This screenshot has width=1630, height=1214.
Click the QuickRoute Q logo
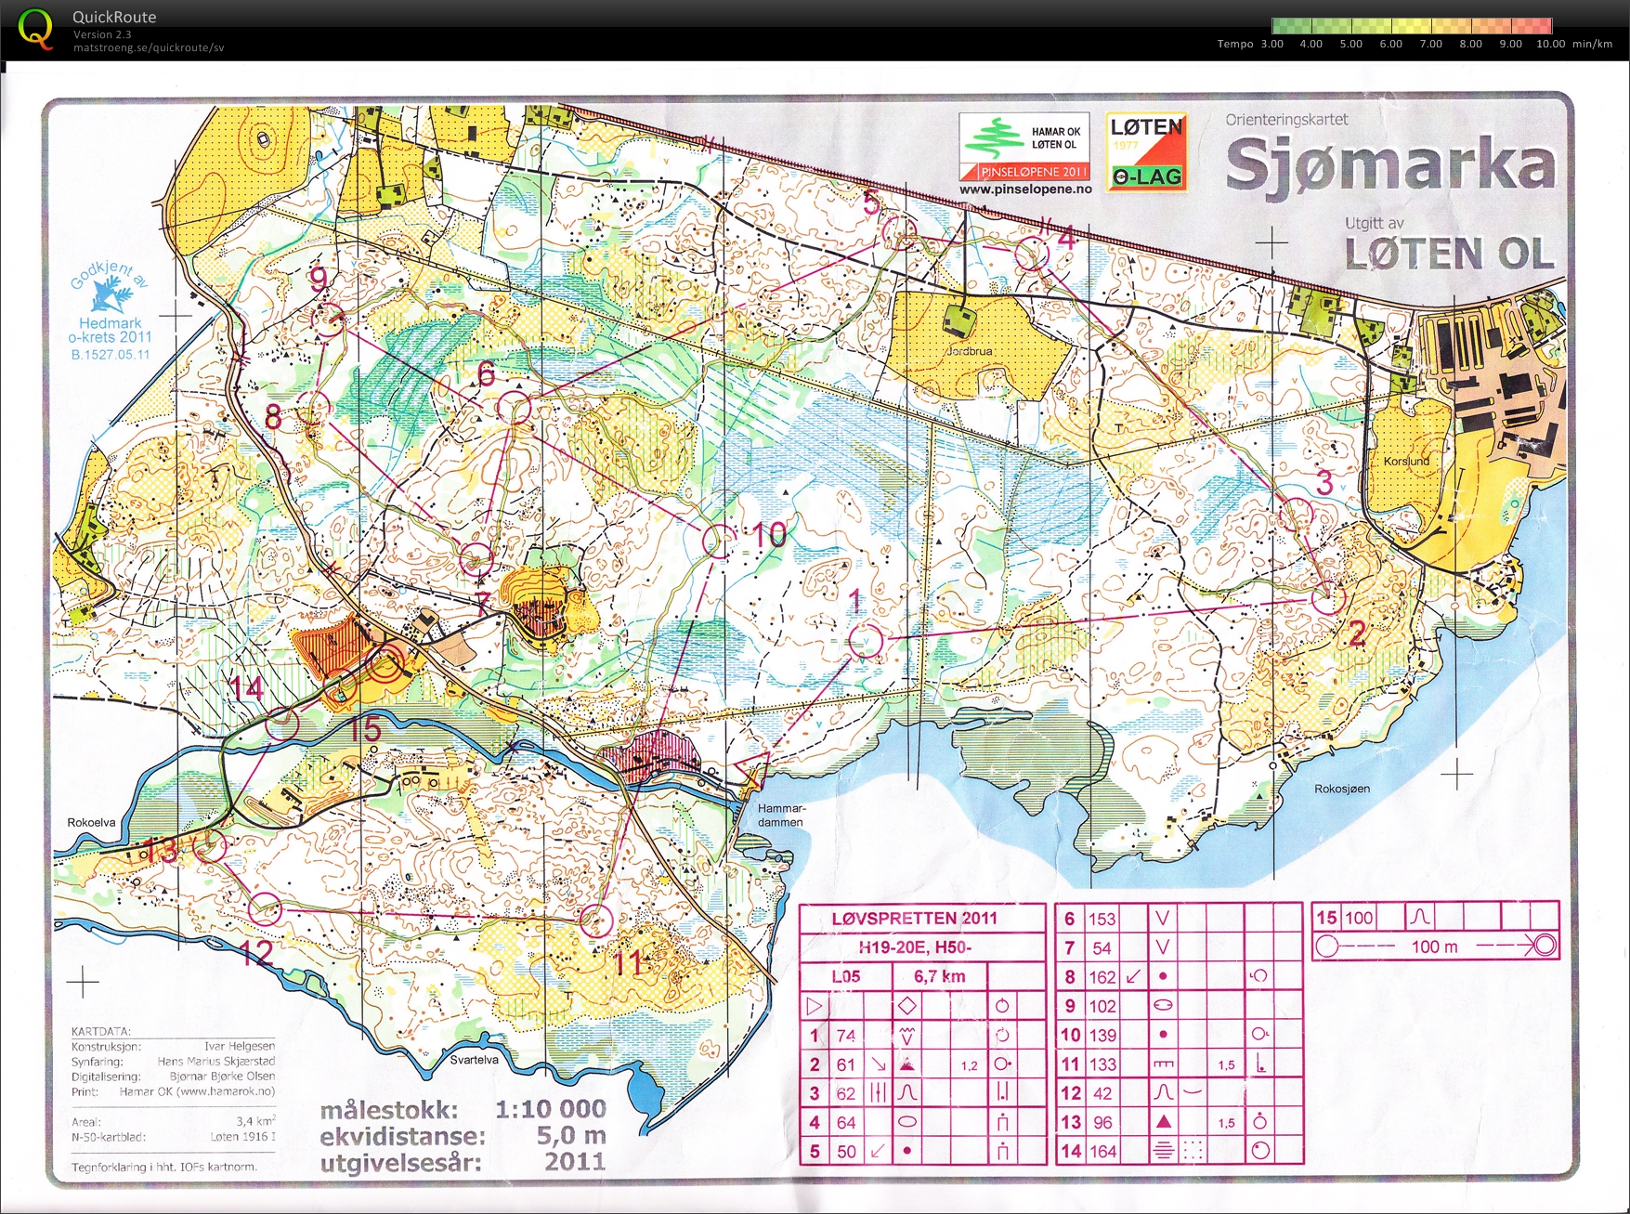35,29
